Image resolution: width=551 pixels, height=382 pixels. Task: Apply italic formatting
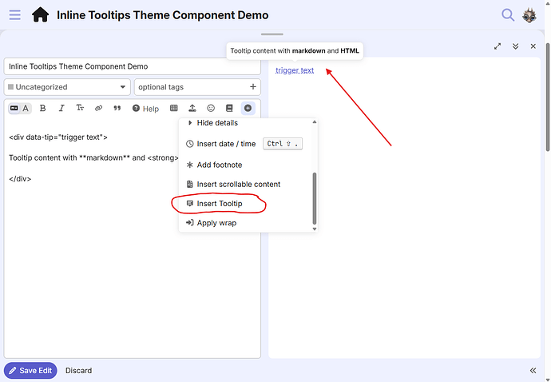coord(61,109)
